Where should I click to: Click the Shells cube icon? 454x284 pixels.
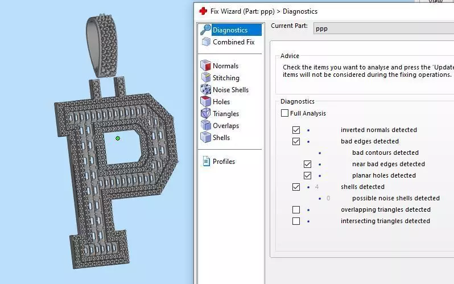coord(205,137)
